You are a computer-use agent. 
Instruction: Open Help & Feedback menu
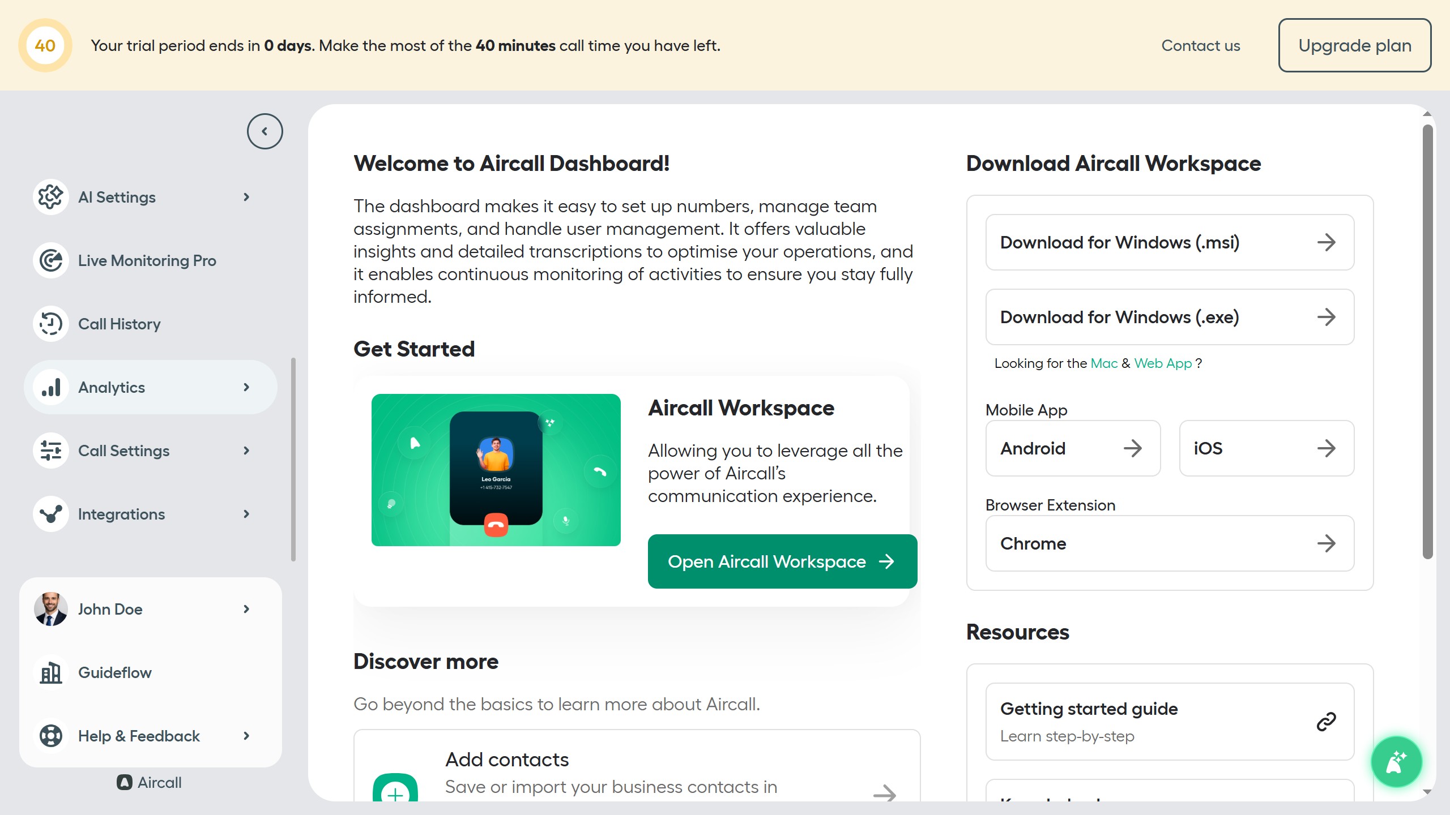pos(151,736)
